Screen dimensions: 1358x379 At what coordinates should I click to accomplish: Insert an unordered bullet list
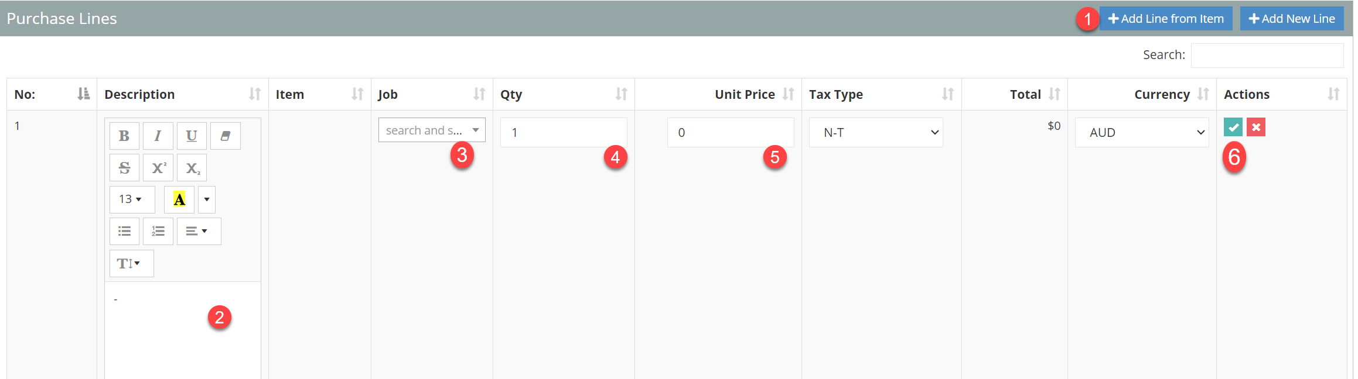point(124,231)
